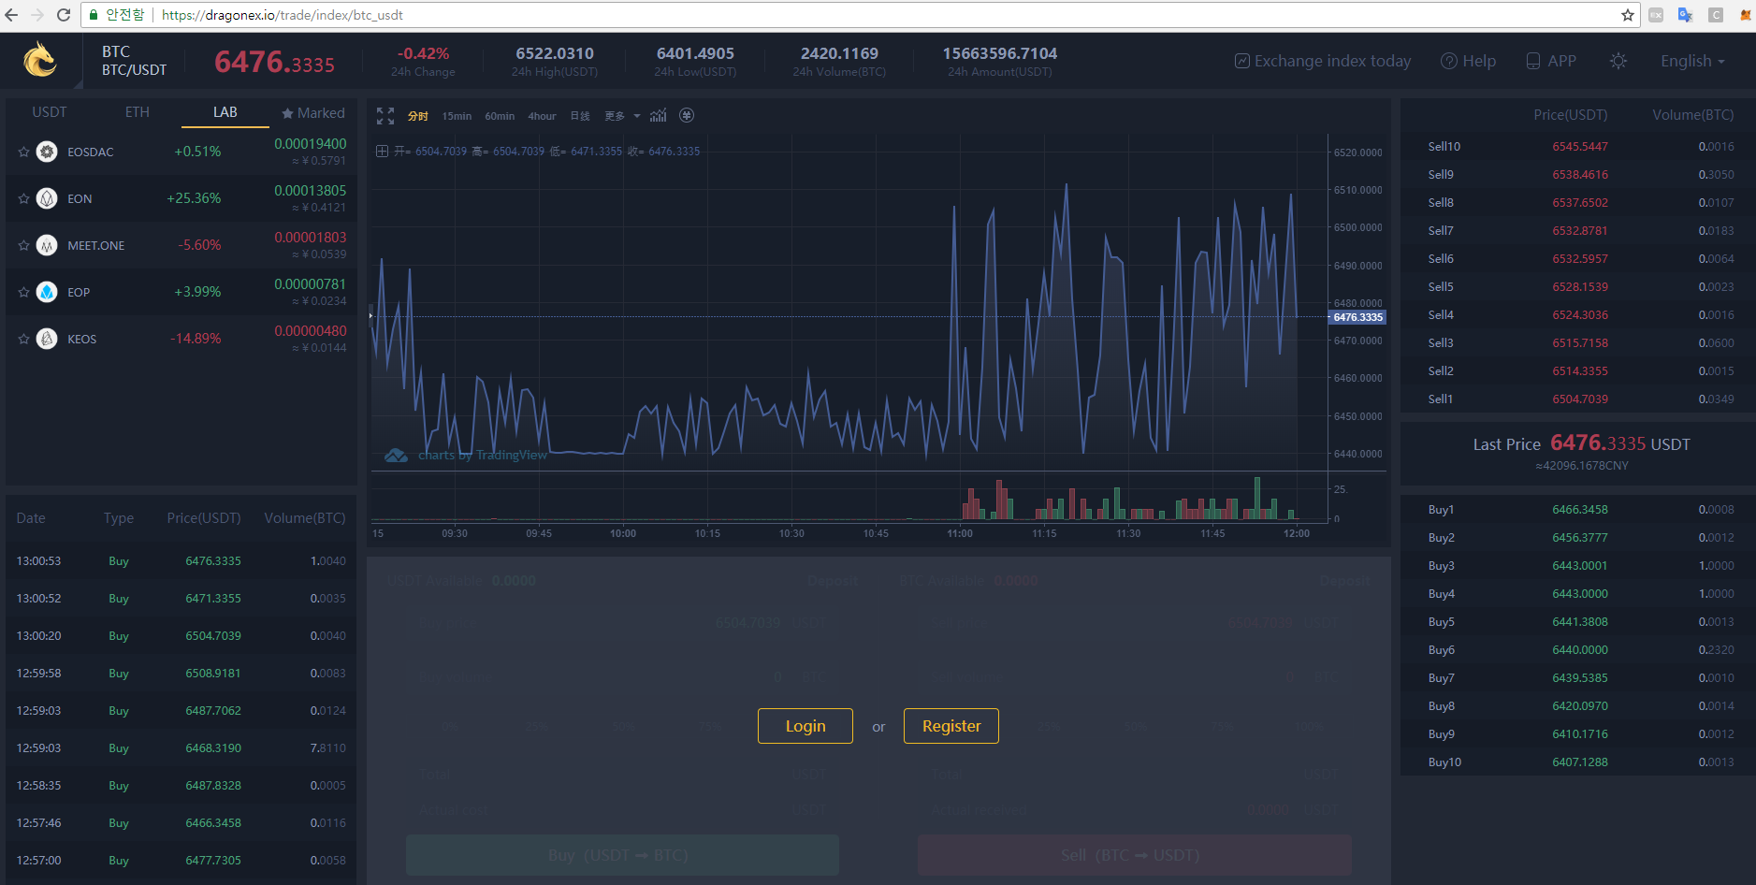Toggle fullscreen chart icon

click(x=385, y=116)
